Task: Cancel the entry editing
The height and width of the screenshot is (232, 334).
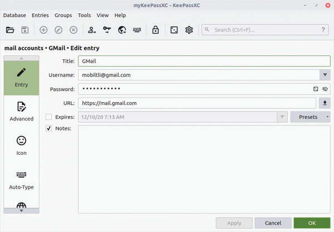Action: pyautogui.click(x=273, y=223)
